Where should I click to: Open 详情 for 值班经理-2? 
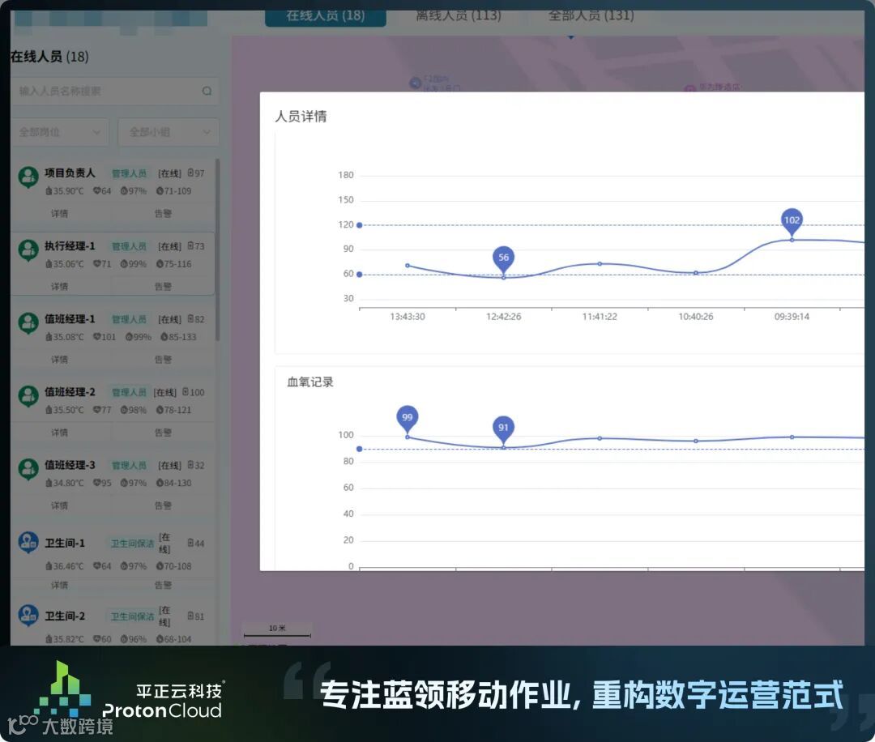[x=60, y=433]
